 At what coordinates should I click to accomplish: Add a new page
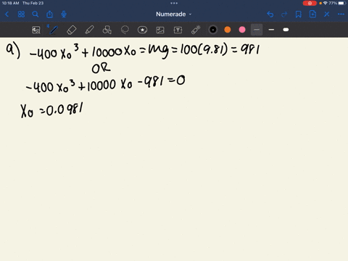pos(312,14)
